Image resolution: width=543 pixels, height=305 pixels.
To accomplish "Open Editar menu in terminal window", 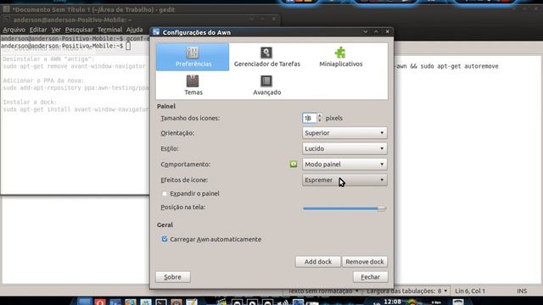I will click(38, 30).
